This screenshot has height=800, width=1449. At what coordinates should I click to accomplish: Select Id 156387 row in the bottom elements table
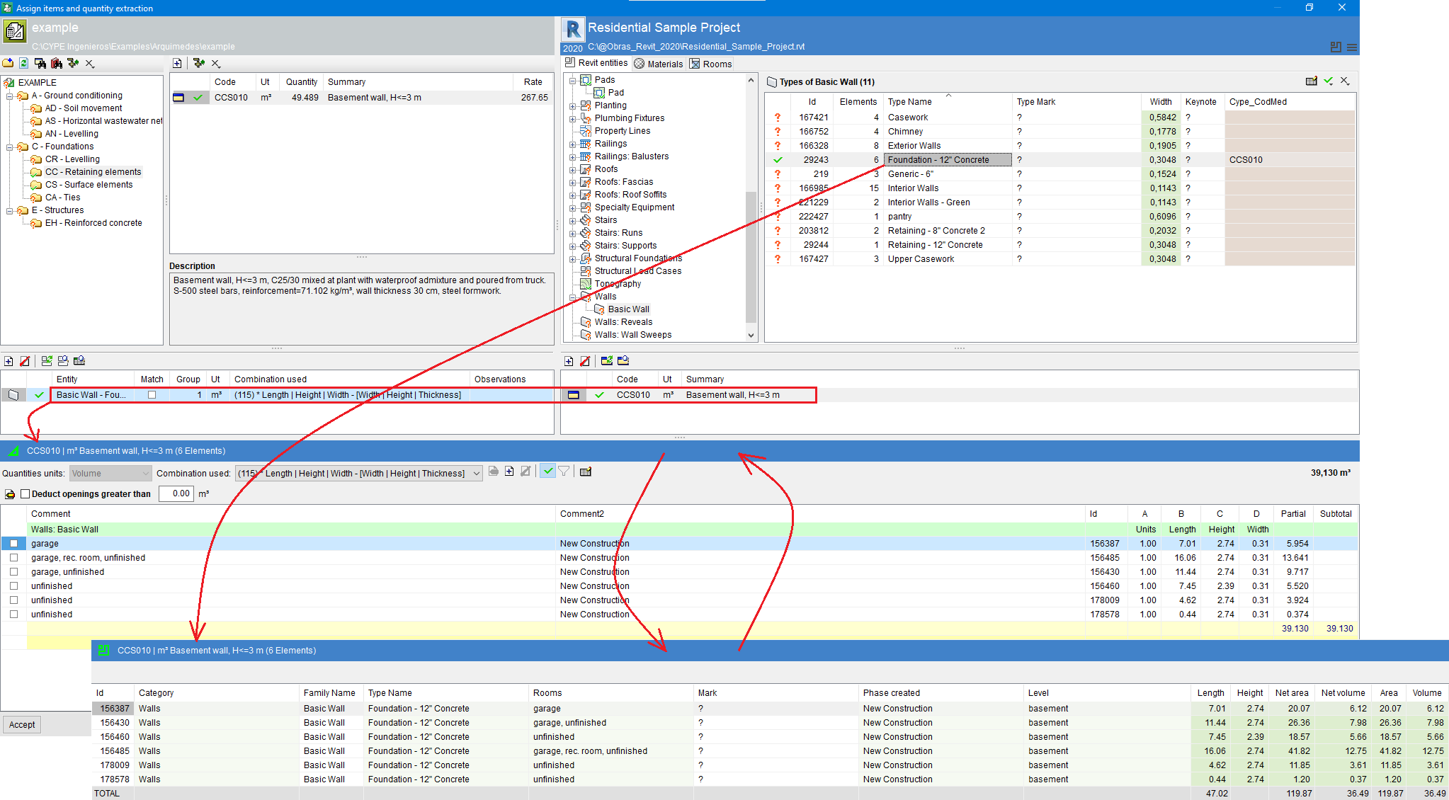(x=769, y=709)
